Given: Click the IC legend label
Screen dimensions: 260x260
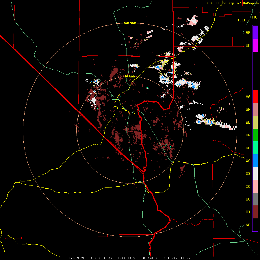Looking at the screenshot, I should 248,187.
